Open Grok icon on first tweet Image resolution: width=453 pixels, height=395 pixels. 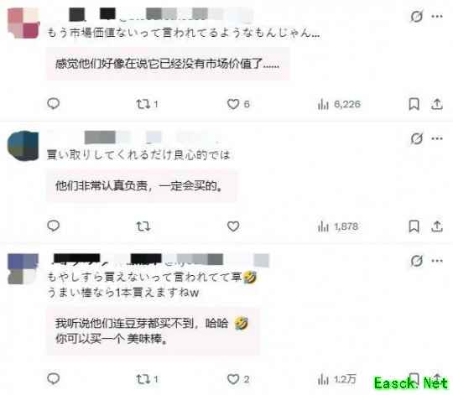point(417,17)
